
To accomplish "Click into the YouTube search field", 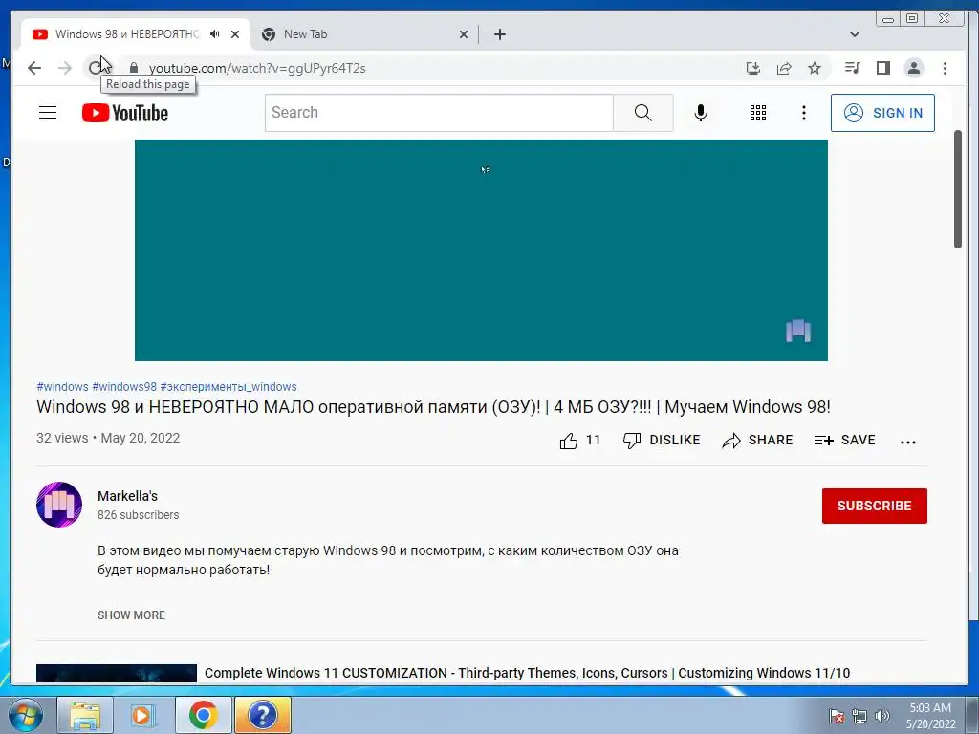I will (439, 113).
